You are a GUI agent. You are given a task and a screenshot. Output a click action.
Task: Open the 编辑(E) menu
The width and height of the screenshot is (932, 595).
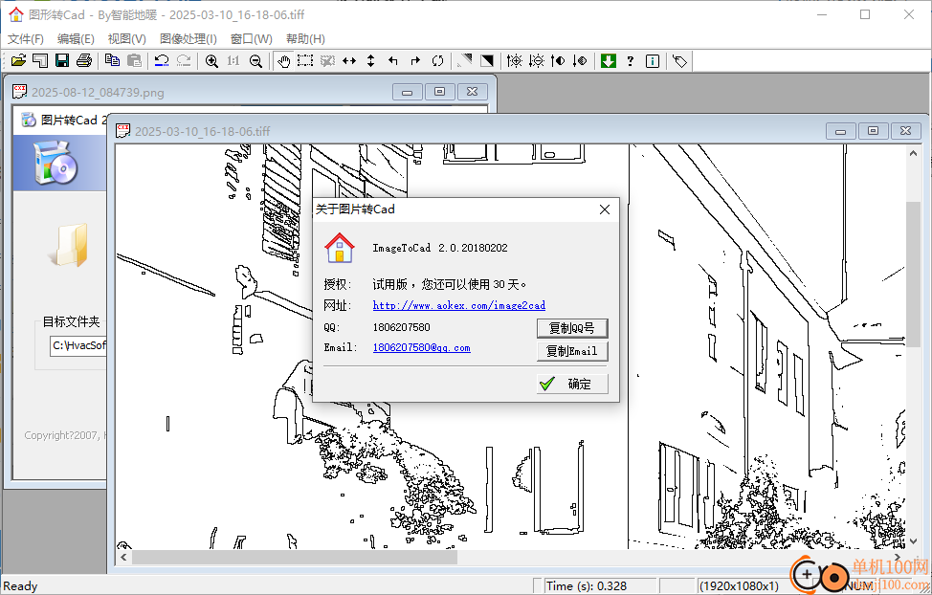coord(76,38)
